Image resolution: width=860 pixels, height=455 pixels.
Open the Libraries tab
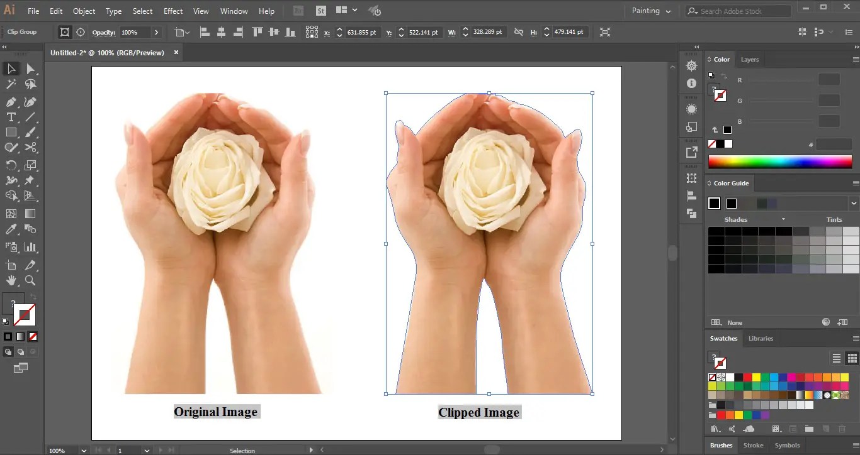click(761, 338)
